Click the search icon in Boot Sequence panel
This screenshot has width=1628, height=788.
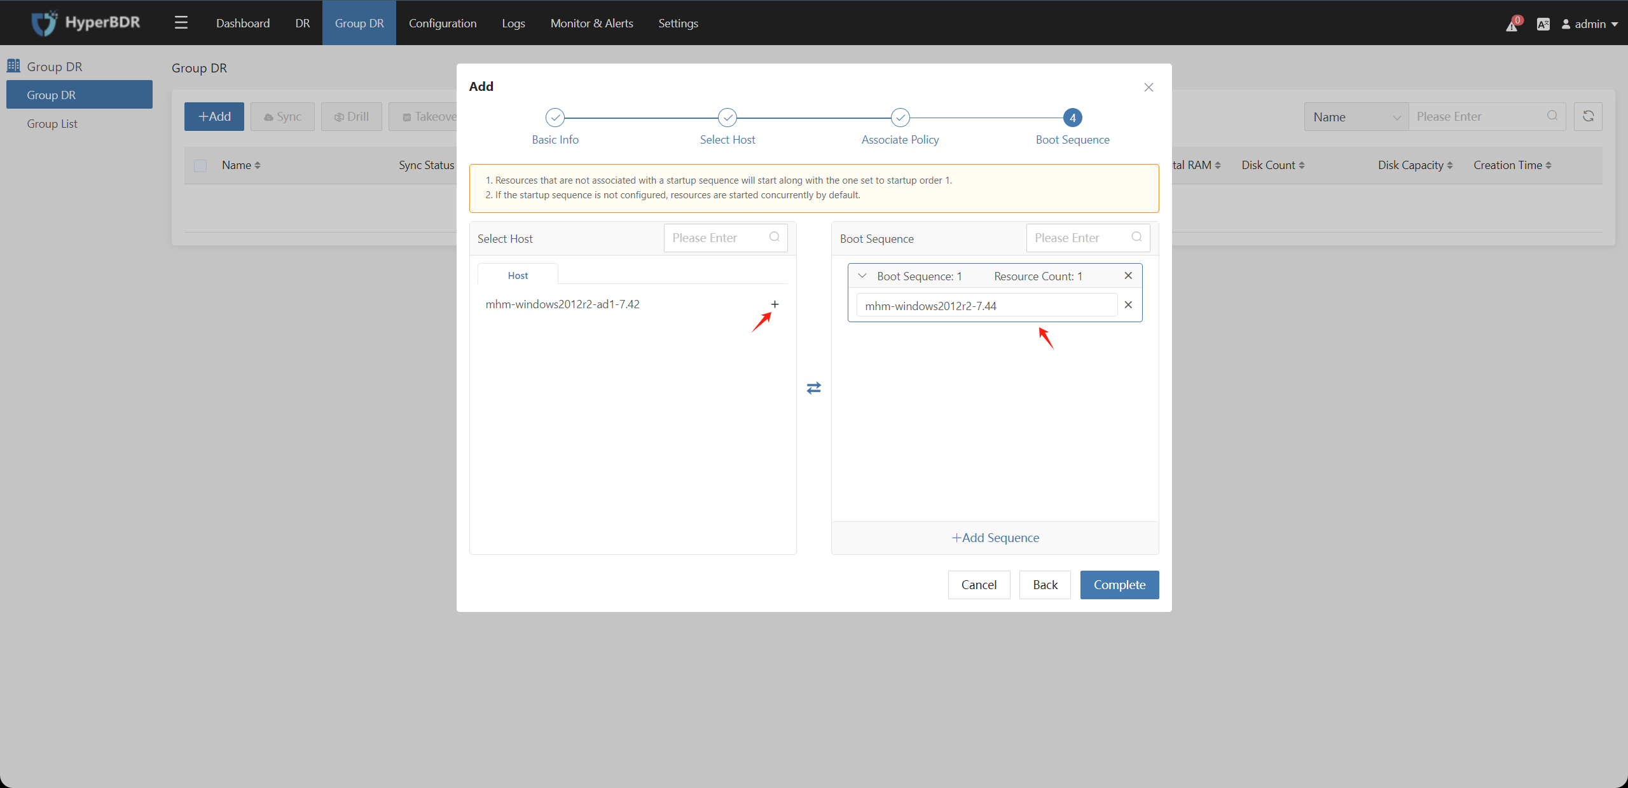(x=1138, y=238)
